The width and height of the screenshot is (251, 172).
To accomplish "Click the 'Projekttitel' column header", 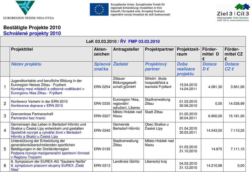I will (x=22, y=49).
